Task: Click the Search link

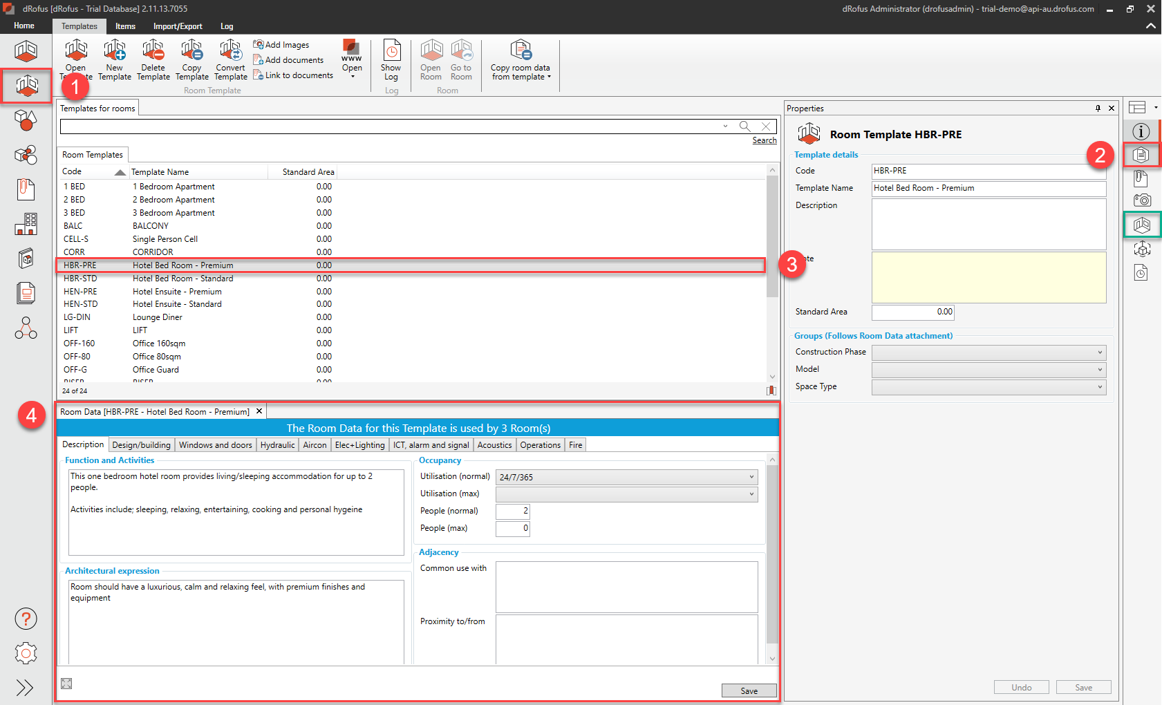Action: pos(765,140)
